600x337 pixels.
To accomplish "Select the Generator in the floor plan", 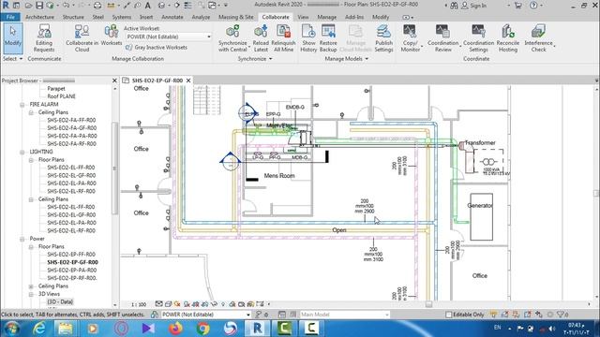I will [481, 216].
